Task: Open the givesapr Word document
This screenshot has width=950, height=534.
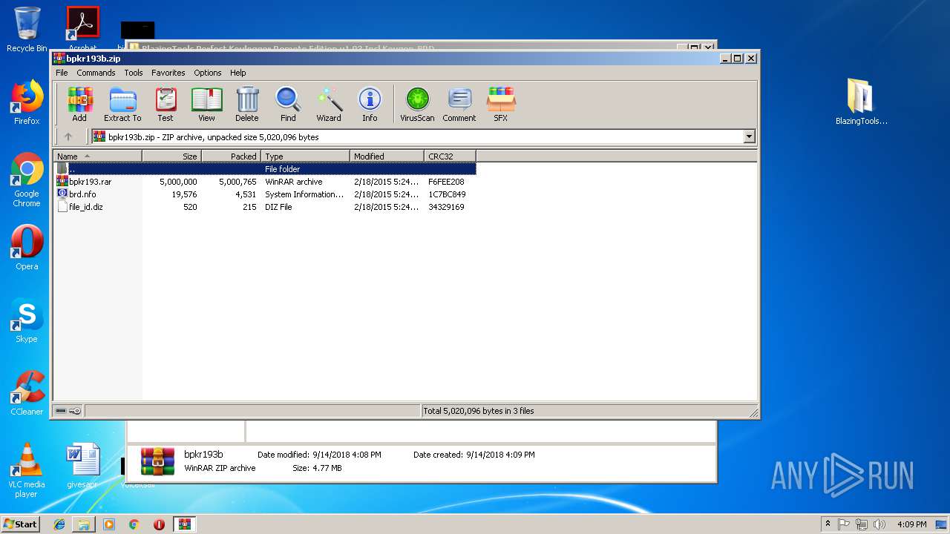Action: click(82, 467)
